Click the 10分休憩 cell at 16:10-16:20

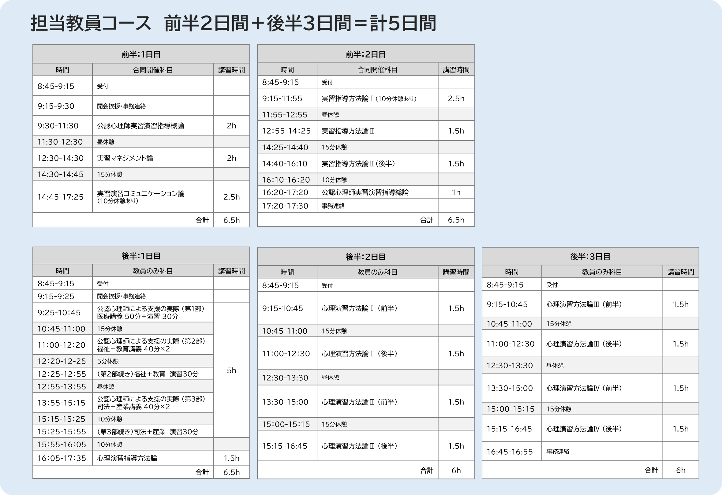[x=377, y=180]
